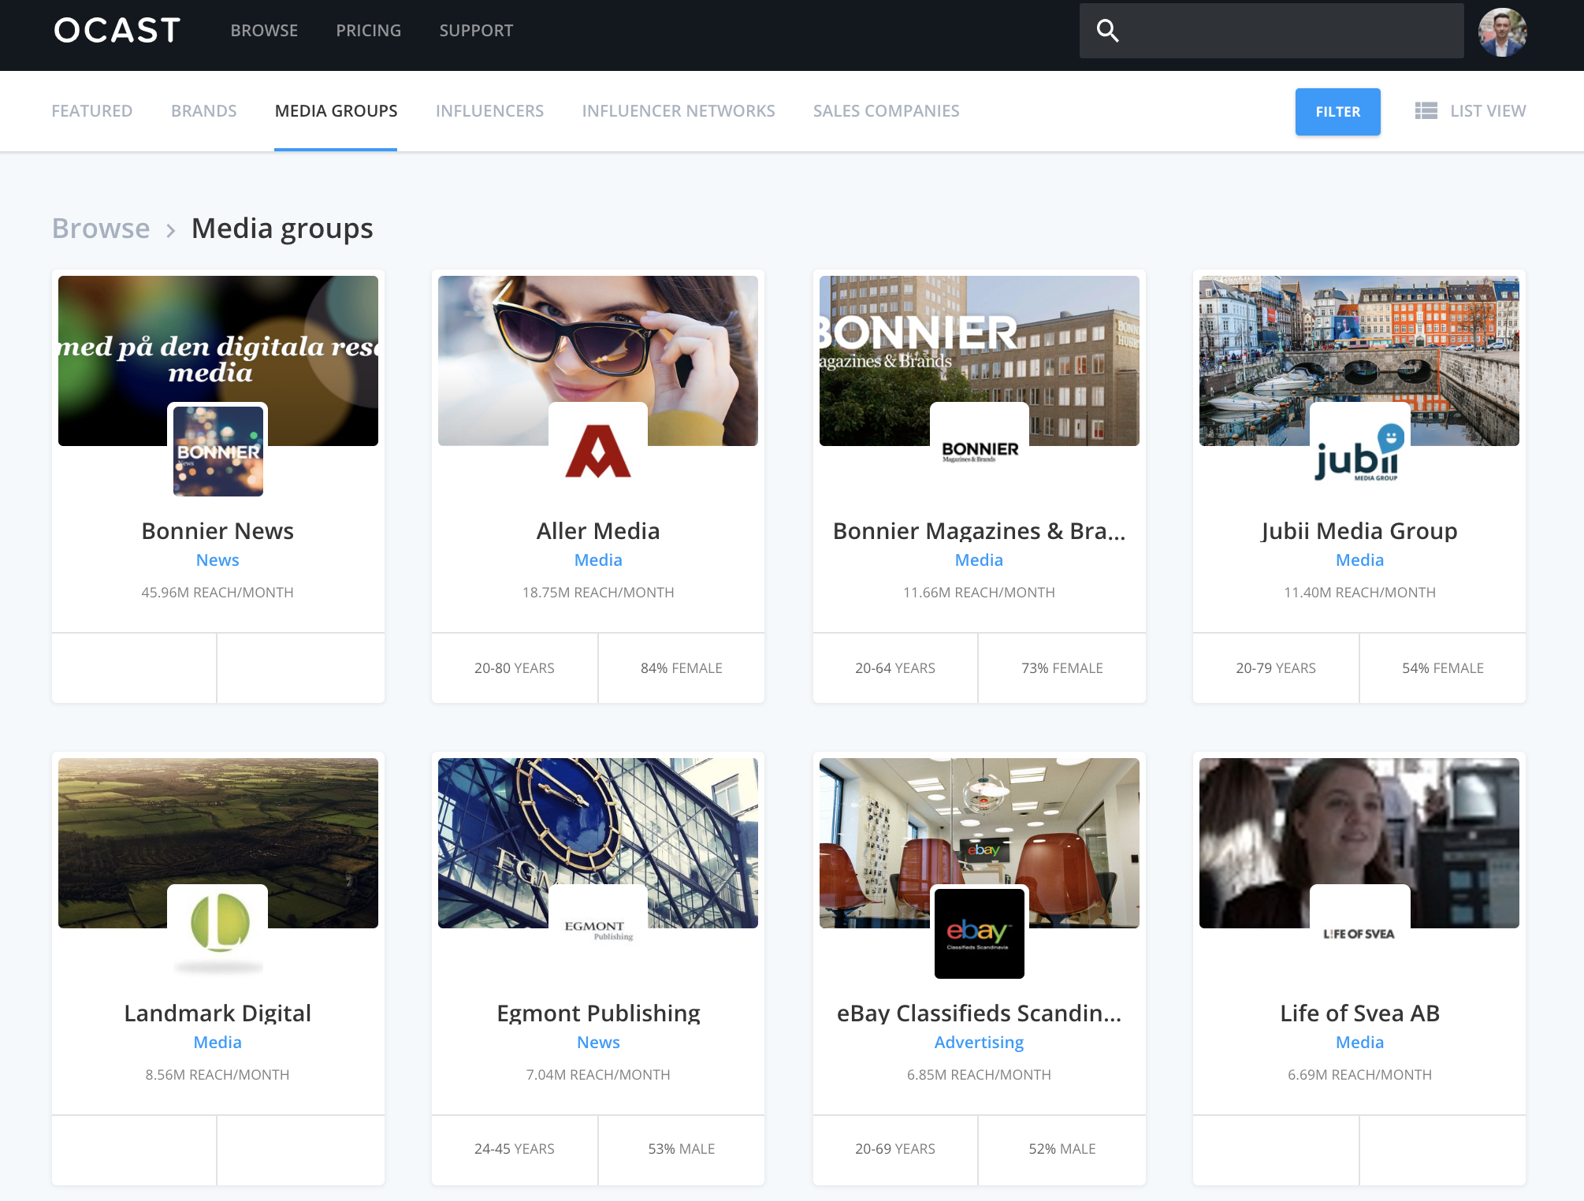Click the Advertising category link
Image resolution: width=1584 pixels, height=1201 pixels.
pyautogui.click(x=979, y=1042)
